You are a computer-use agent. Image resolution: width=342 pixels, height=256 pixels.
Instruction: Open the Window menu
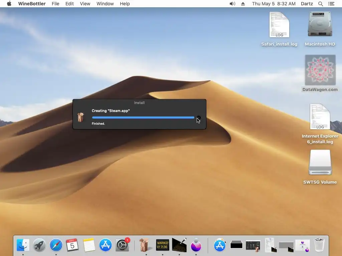[x=105, y=4]
